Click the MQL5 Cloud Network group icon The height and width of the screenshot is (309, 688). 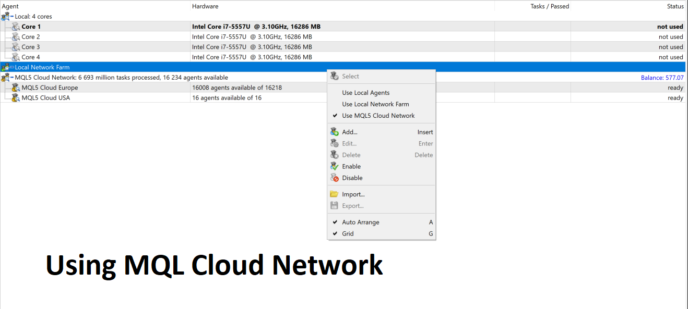click(x=5, y=78)
